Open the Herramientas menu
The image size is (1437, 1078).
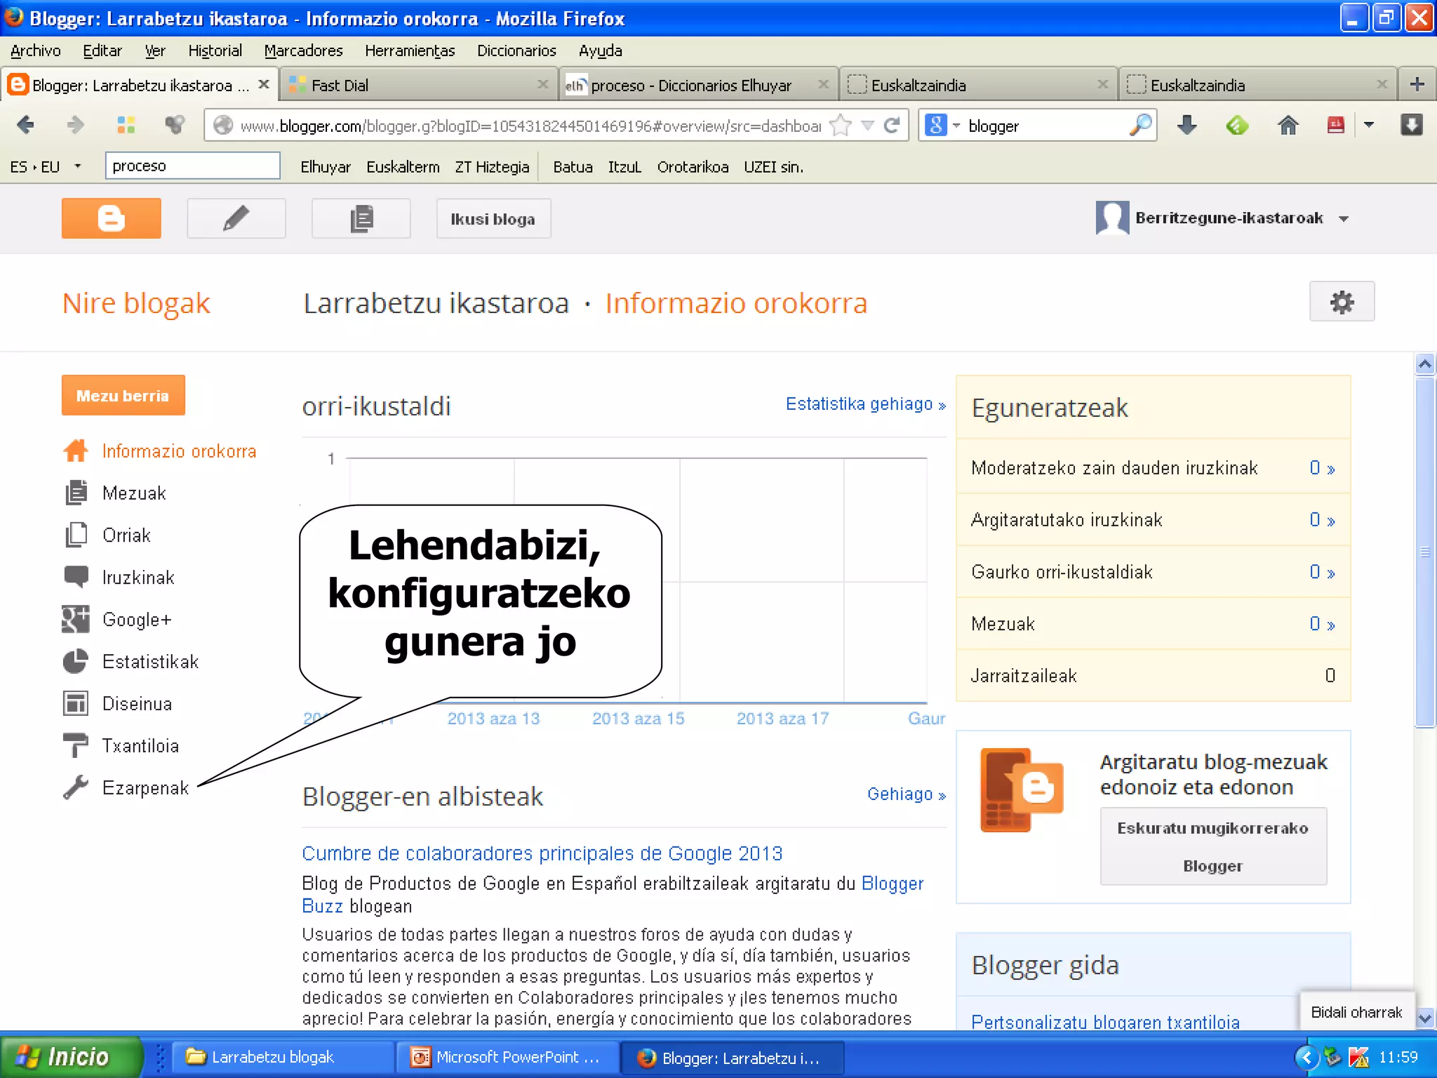coord(410,51)
